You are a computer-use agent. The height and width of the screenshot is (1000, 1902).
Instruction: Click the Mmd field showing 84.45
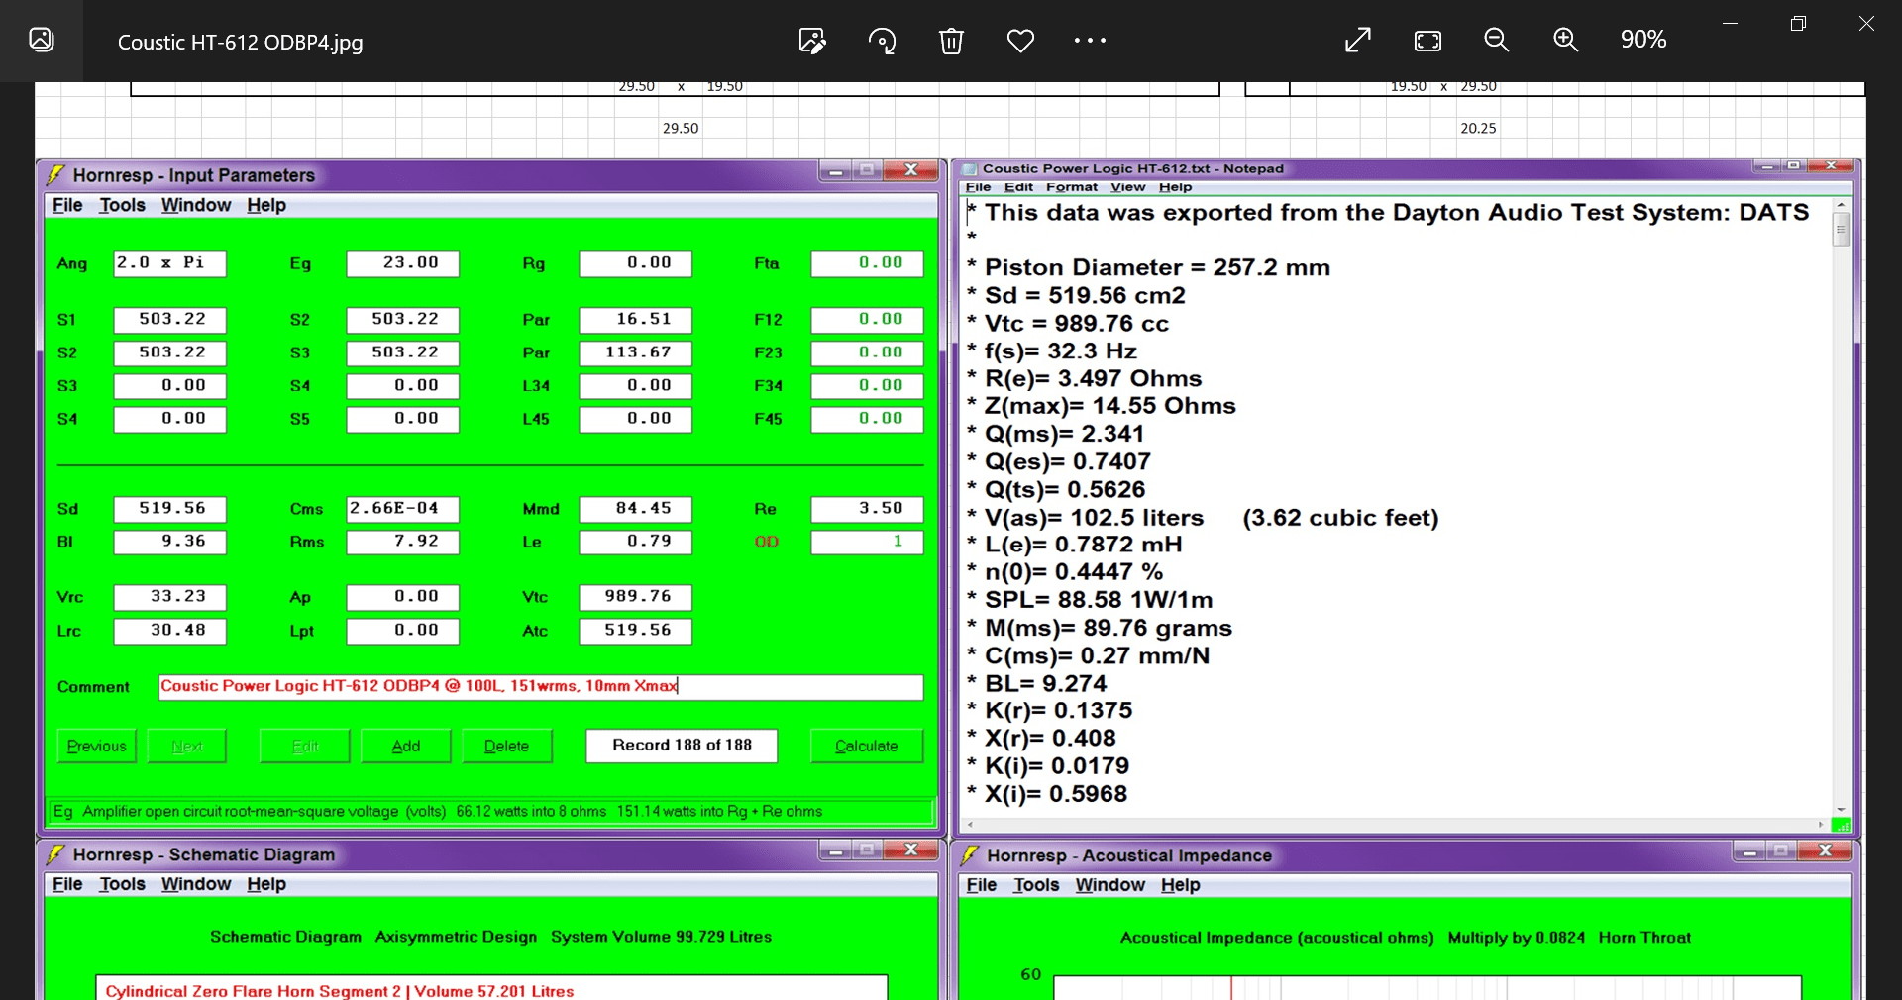[x=636, y=509]
